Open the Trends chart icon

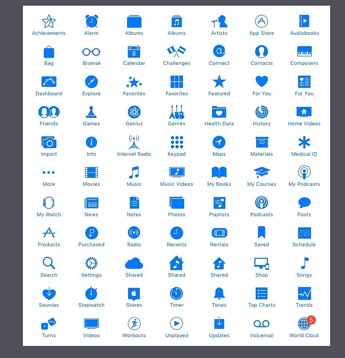pos(305,294)
